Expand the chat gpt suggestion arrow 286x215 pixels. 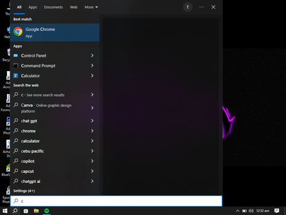click(92, 121)
